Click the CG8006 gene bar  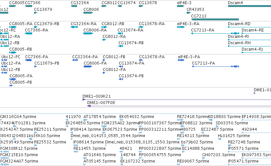coord(88,13)
